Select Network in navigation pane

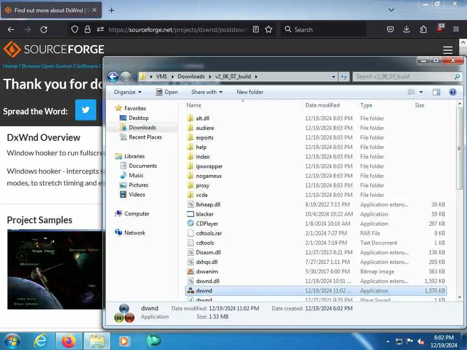135,233
